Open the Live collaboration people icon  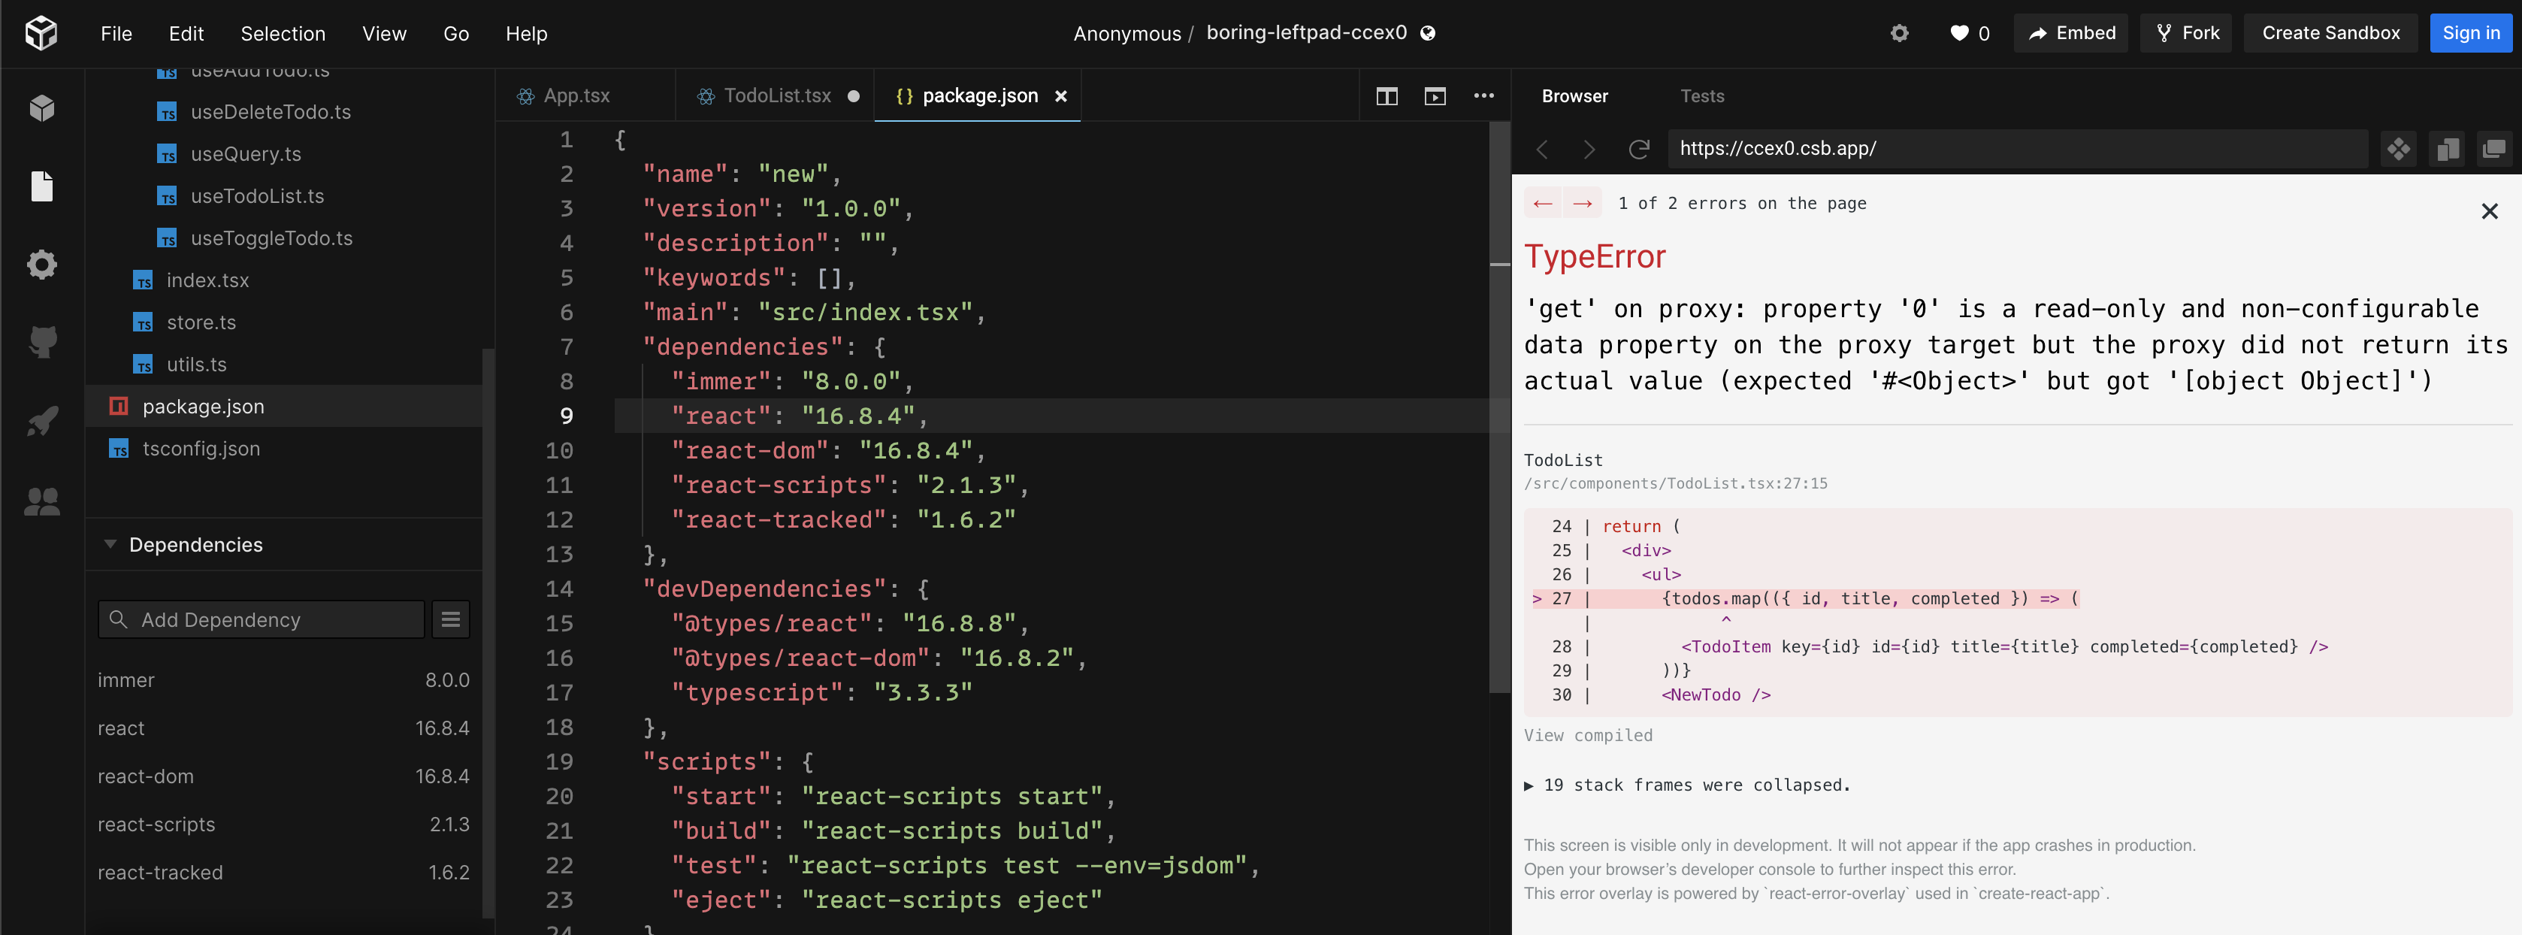(41, 501)
